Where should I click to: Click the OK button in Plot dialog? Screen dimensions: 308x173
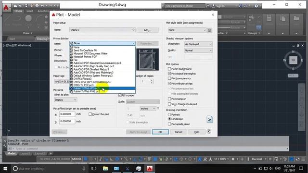160,132
